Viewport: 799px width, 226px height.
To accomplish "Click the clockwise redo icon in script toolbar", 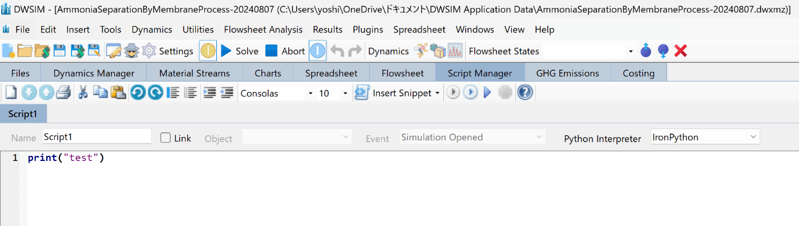I will pyautogui.click(x=156, y=92).
